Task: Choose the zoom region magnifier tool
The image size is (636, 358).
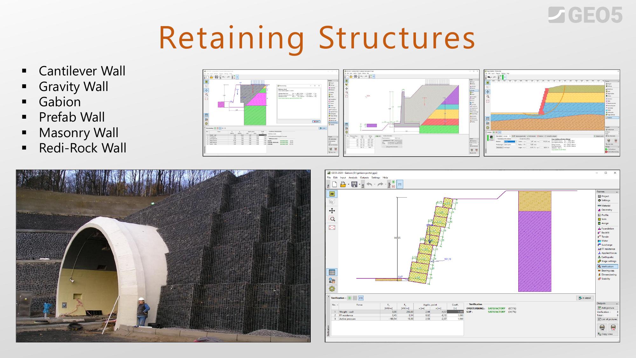Action: click(x=332, y=219)
